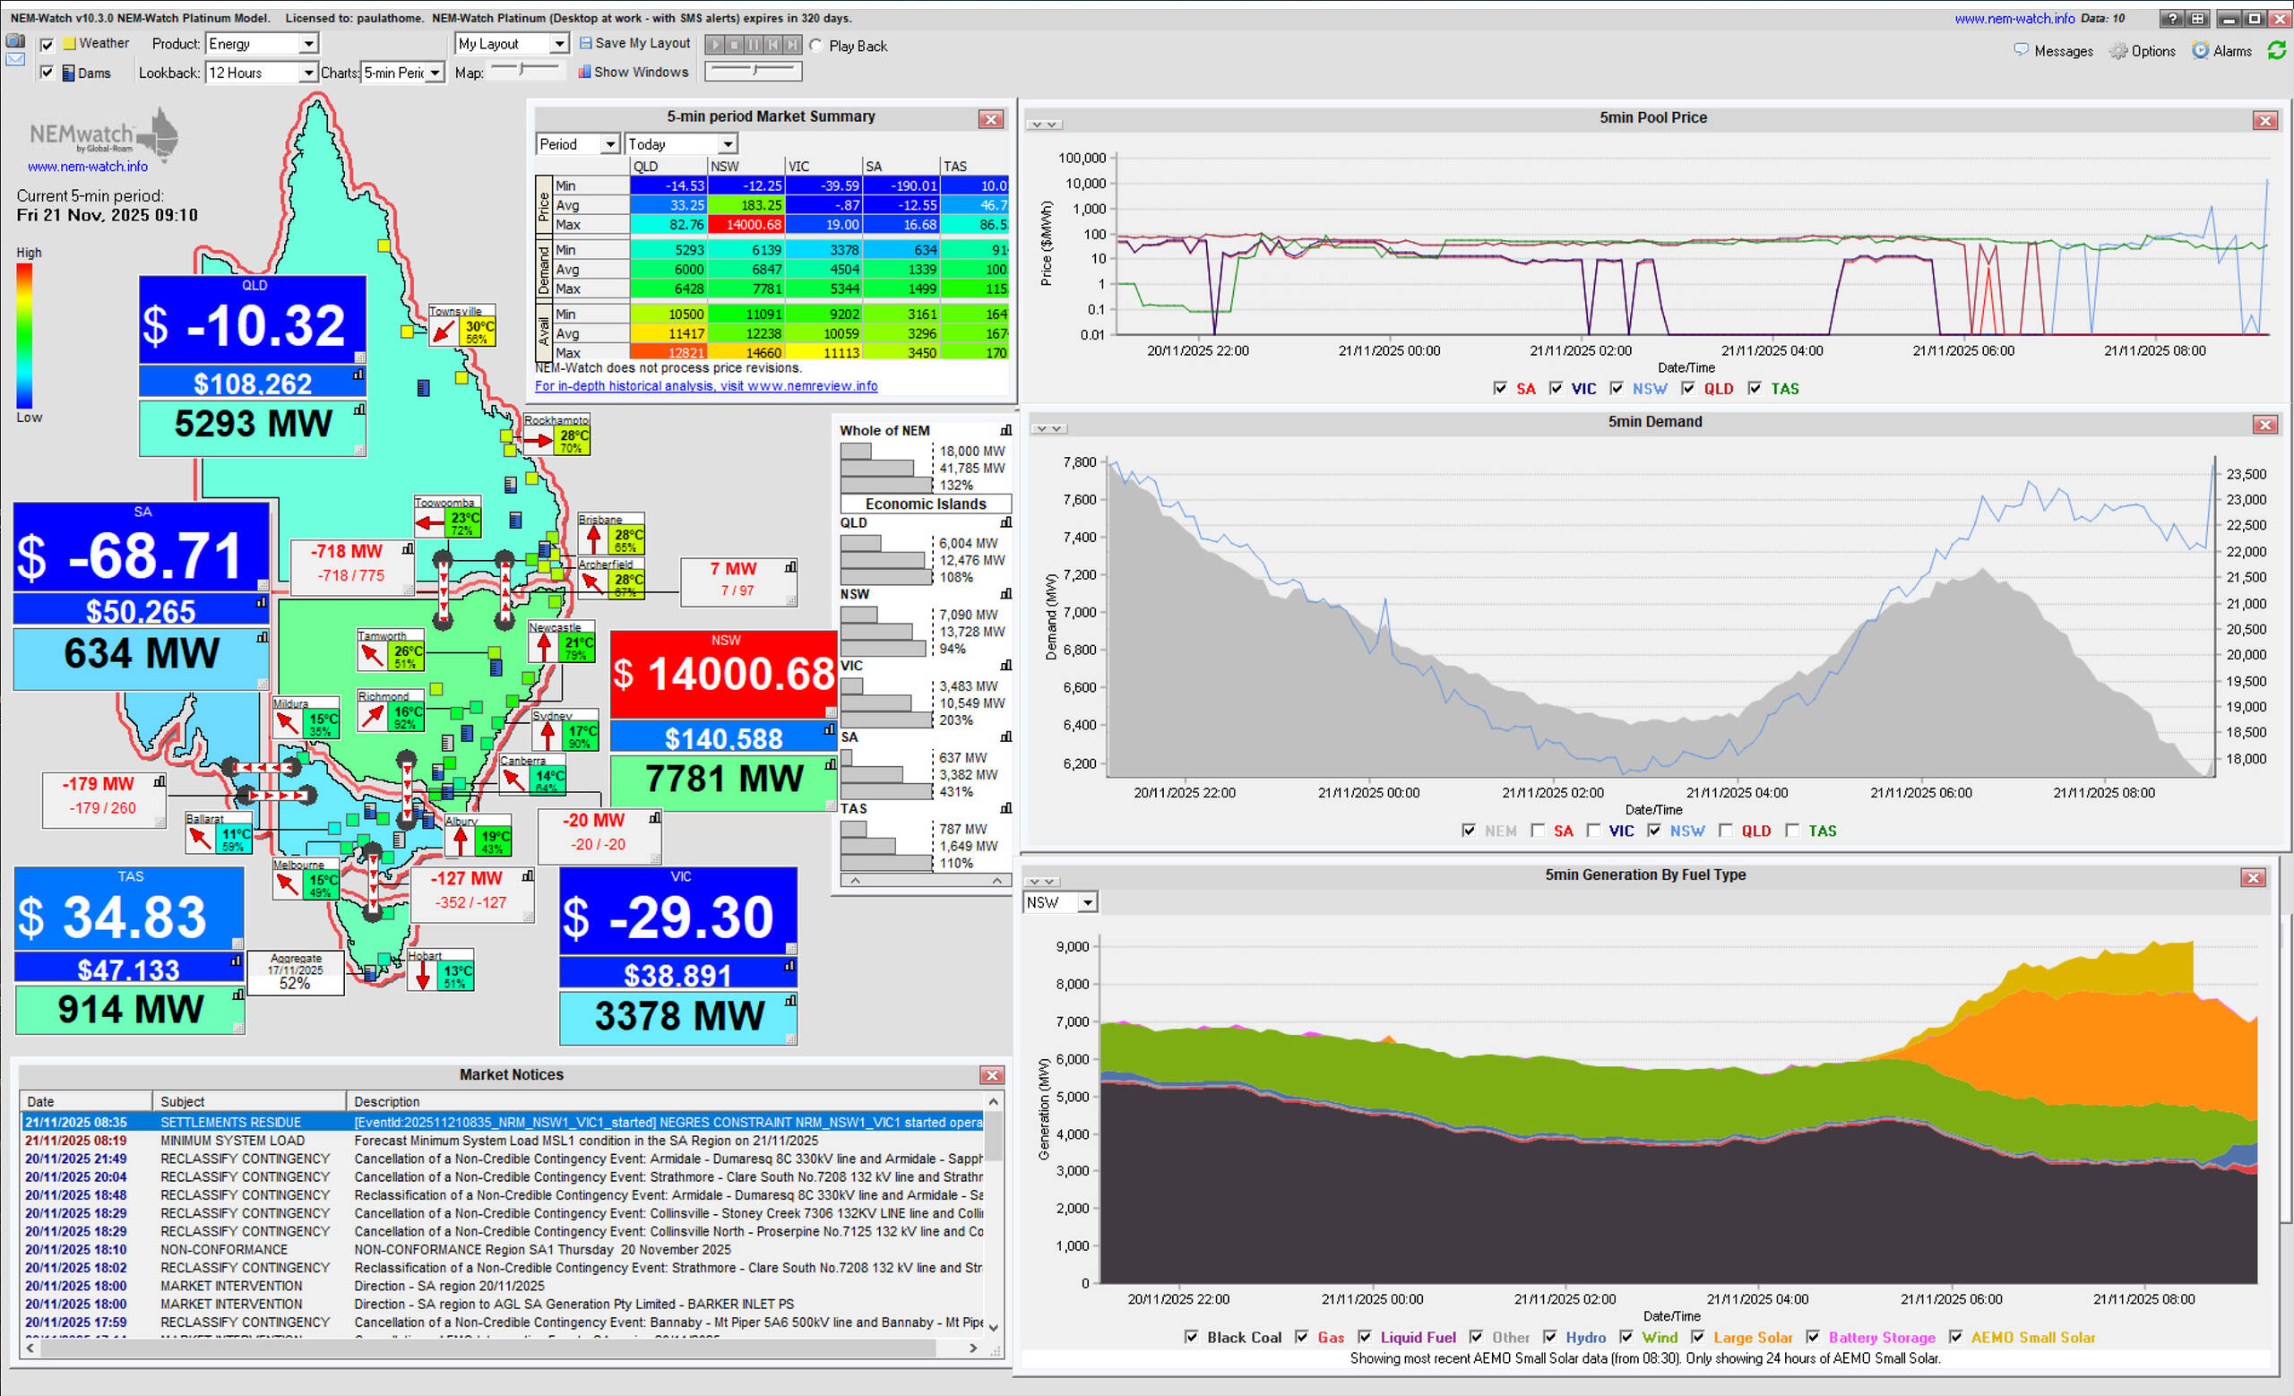Click the Map zoom slider
2294x1396 pixels.
(x=522, y=69)
